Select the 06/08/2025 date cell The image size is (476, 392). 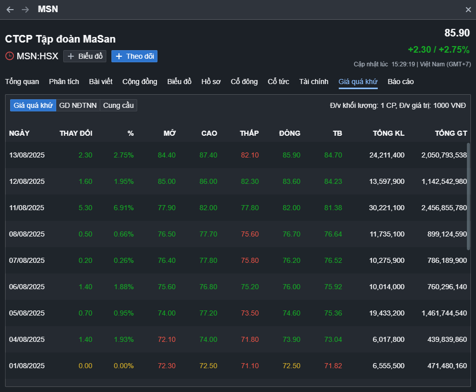click(x=27, y=287)
